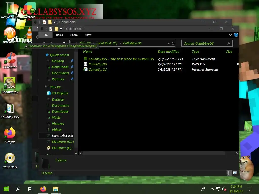Open Customize Quick Access Toolbar dropdown in CollabSysOS
Screen dimensions: 259x194
(x=61, y=29)
